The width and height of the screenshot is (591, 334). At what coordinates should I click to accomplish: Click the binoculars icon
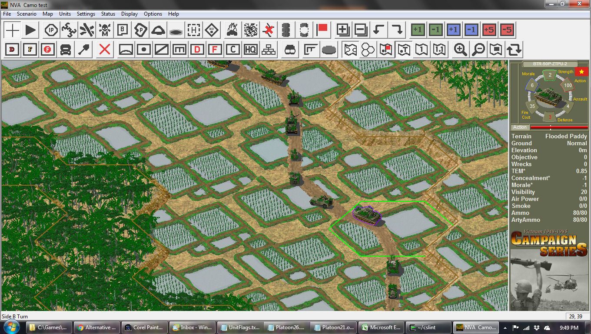(290, 50)
